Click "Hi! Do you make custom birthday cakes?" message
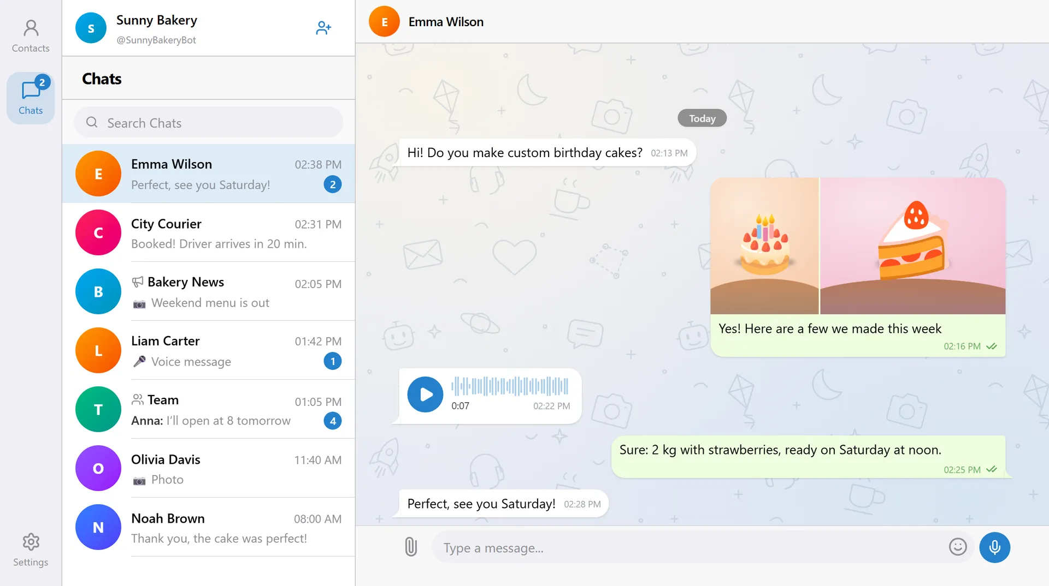This screenshot has width=1049, height=586. pos(547,153)
